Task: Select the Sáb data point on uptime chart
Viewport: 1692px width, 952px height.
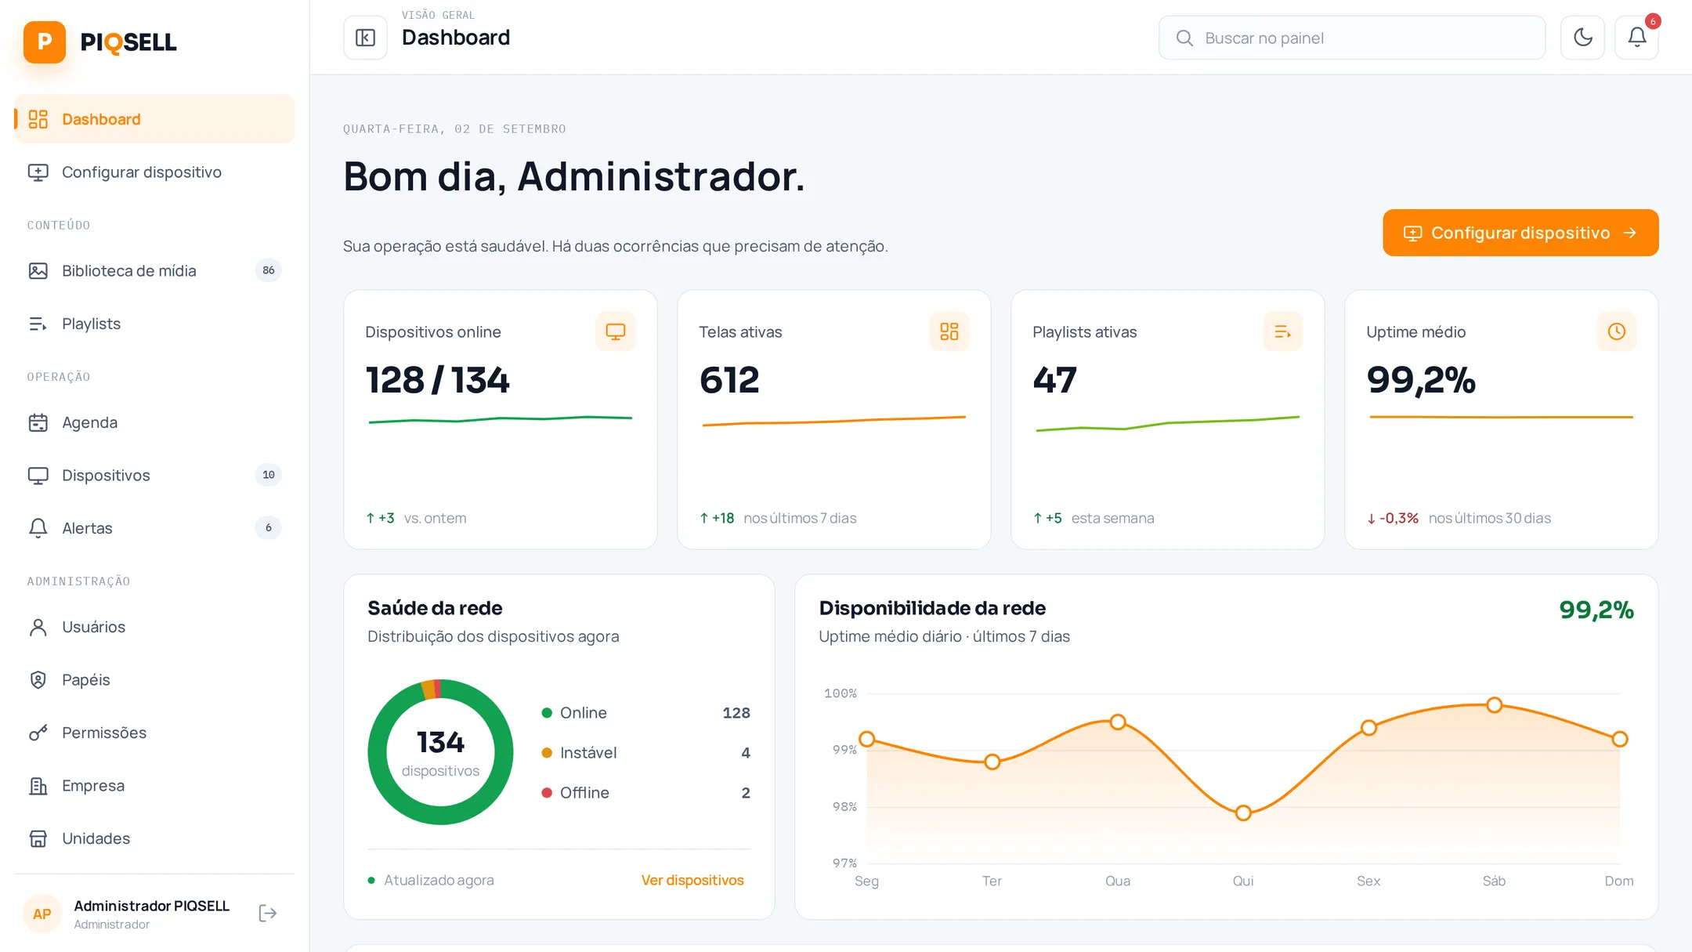Action: (1495, 705)
